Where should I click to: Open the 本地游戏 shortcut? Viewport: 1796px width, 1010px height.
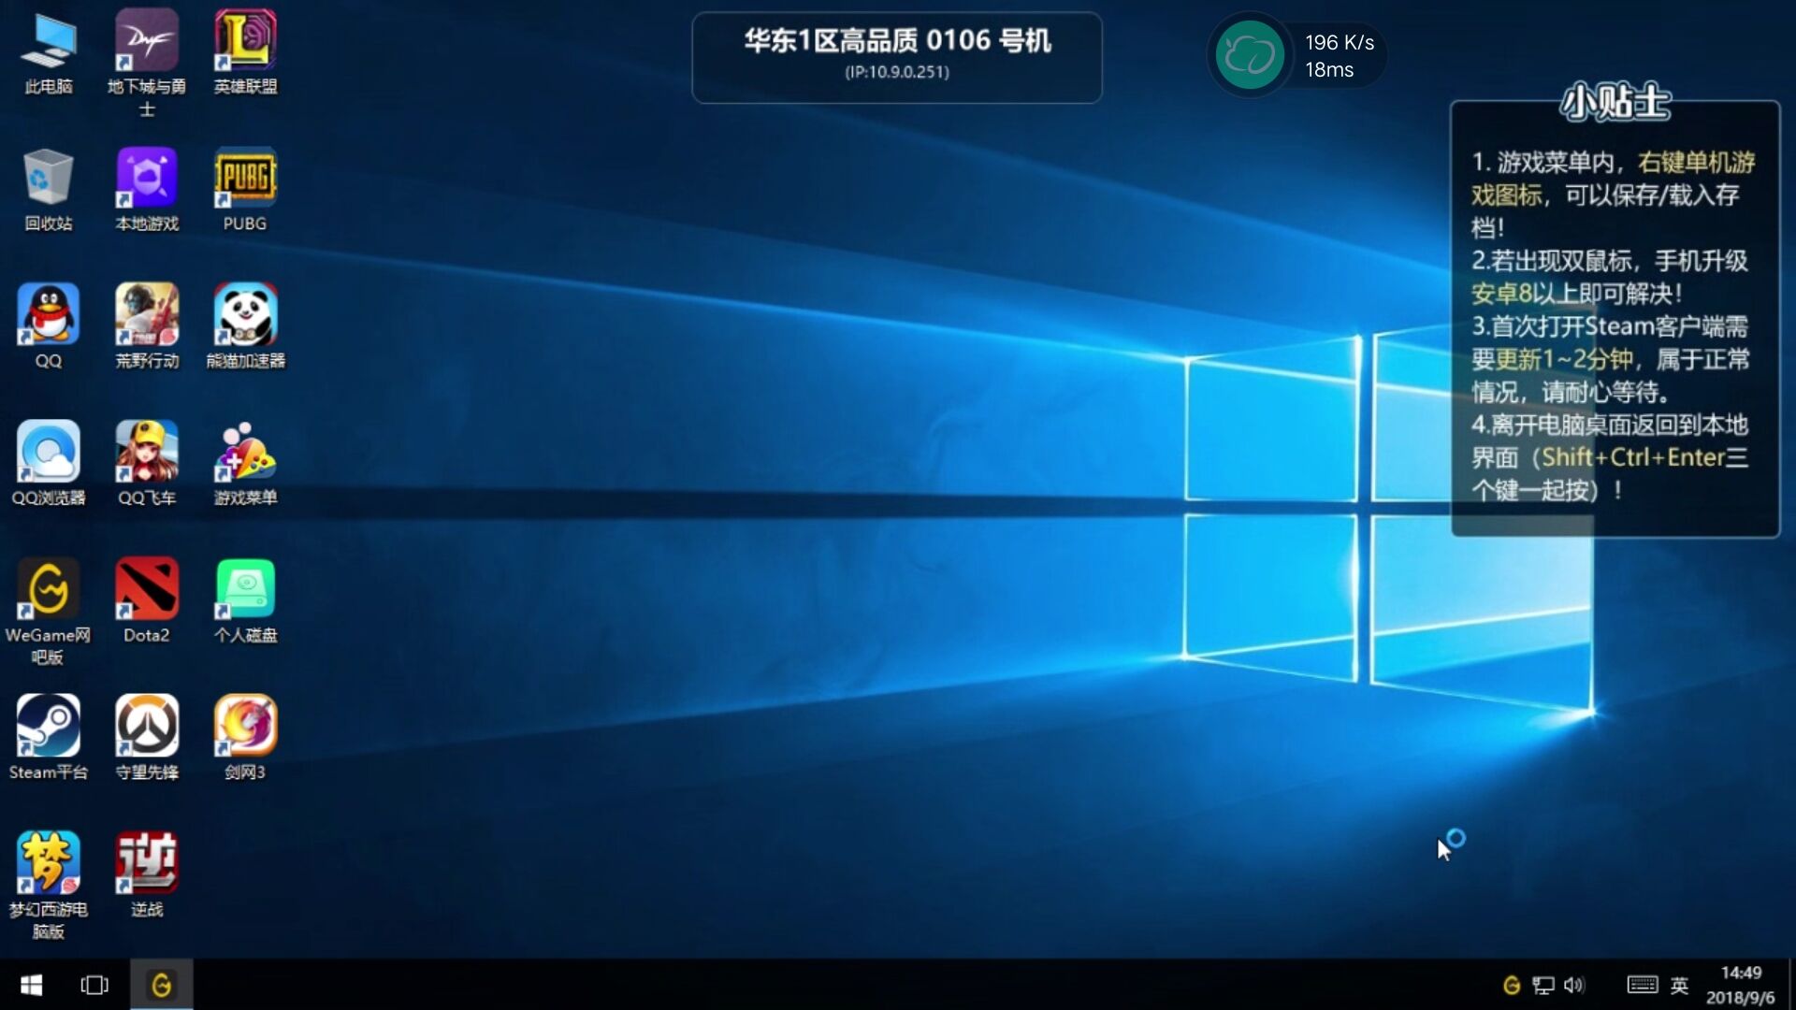coord(147,191)
